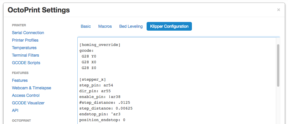288x124 pixels.
Task: Click the commented '#step_distance: .0125' line
Action: (x=105, y=103)
